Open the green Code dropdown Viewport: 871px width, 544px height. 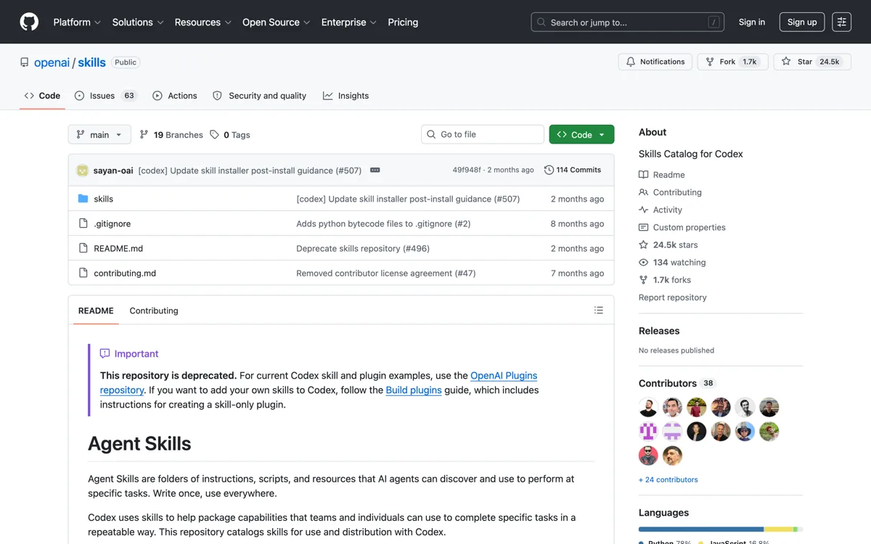click(x=581, y=134)
